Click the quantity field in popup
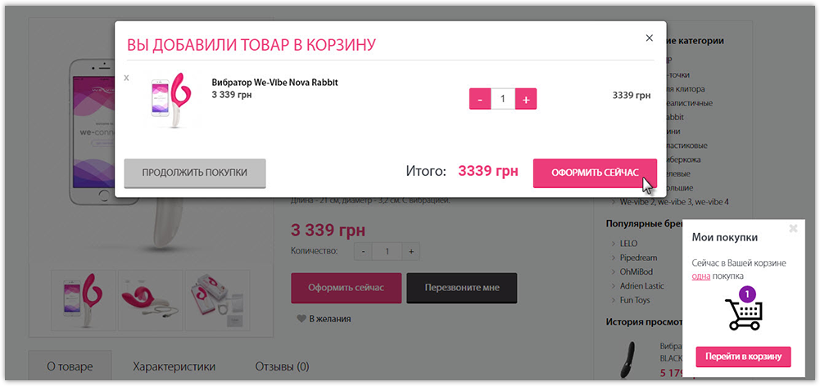 [502, 99]
